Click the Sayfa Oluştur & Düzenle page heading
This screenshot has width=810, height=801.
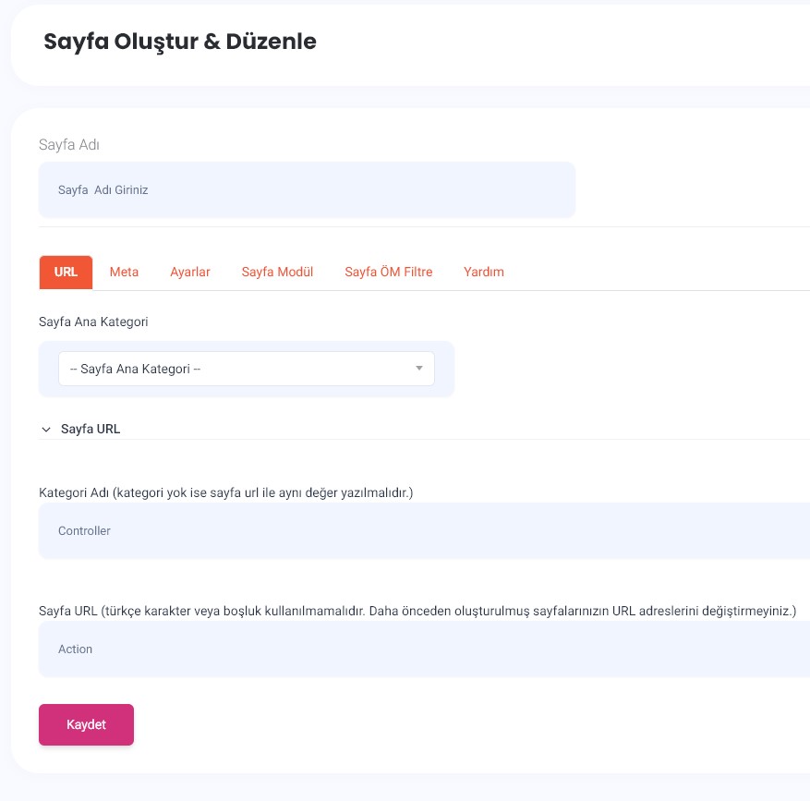click(x=180, y=42)
